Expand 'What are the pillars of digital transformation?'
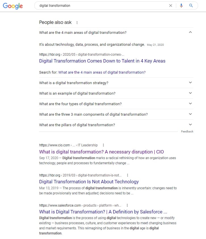206x239 pixels. pos(190,124)
